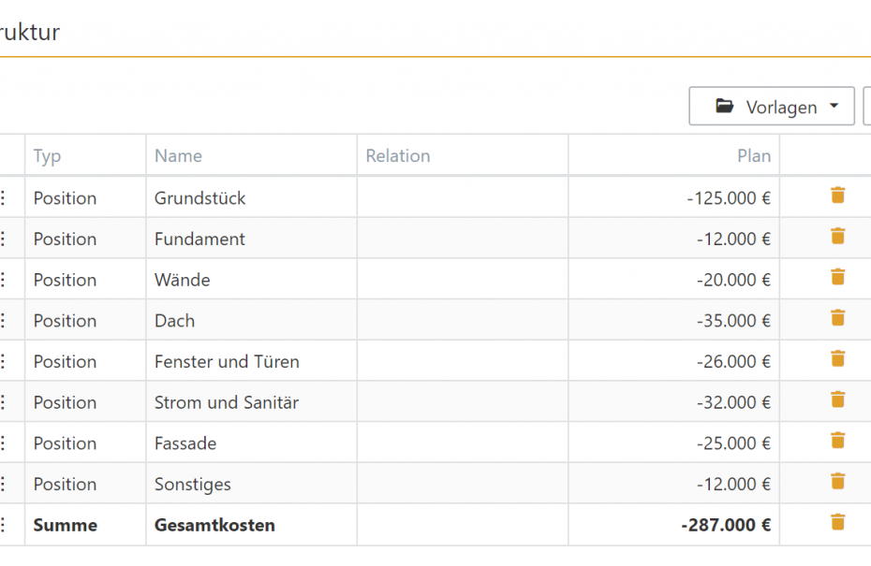This screenshot has height=566, width=871.
Task: Delete the Dach position entry
Action: [837, 318]
